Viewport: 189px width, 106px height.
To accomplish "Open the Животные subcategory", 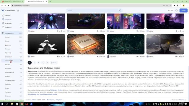I will pyautogui.click(x=12, y=57).
